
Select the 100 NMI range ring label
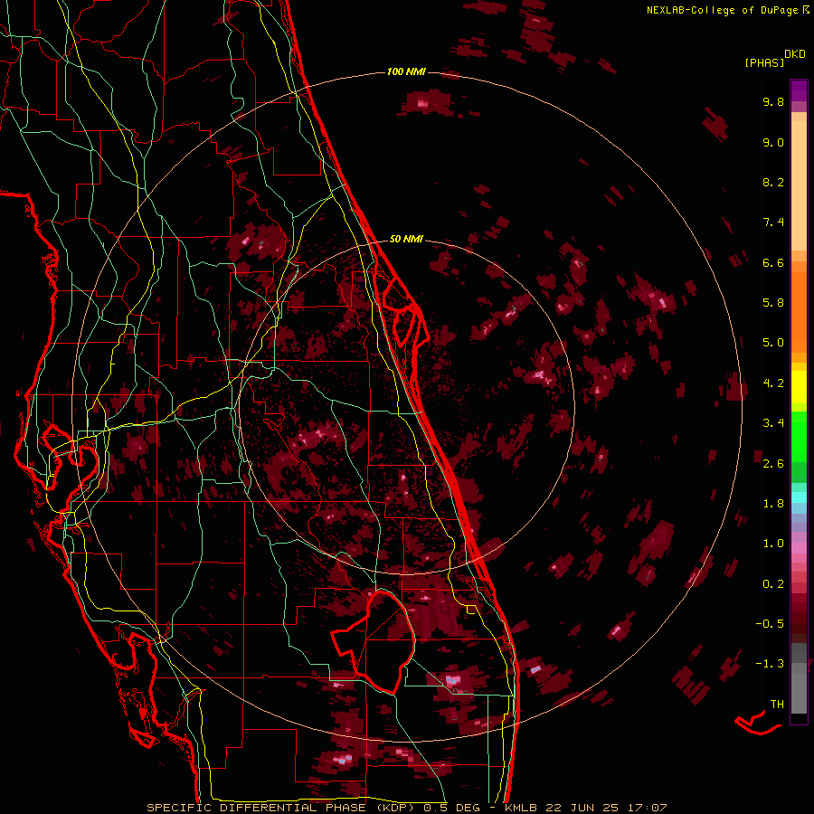point(406,71)
